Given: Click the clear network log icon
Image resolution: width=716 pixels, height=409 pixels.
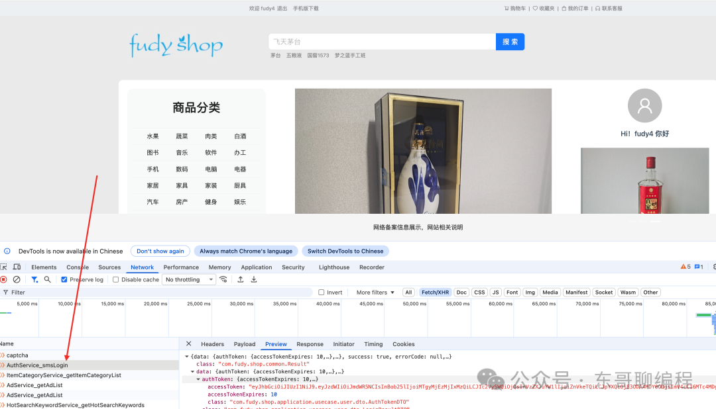Looking at the screenshot, I should (17, 279).
